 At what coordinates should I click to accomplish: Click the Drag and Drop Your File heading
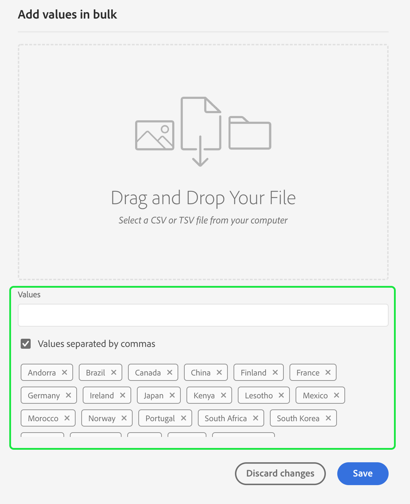tap(203, 198)
